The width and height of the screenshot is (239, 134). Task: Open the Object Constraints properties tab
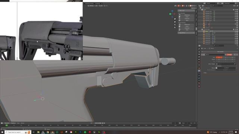point(199,78)
